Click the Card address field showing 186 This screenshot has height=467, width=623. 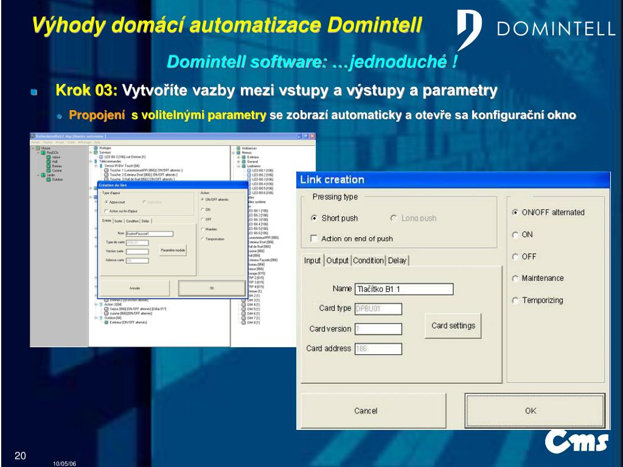pos(378,348)
